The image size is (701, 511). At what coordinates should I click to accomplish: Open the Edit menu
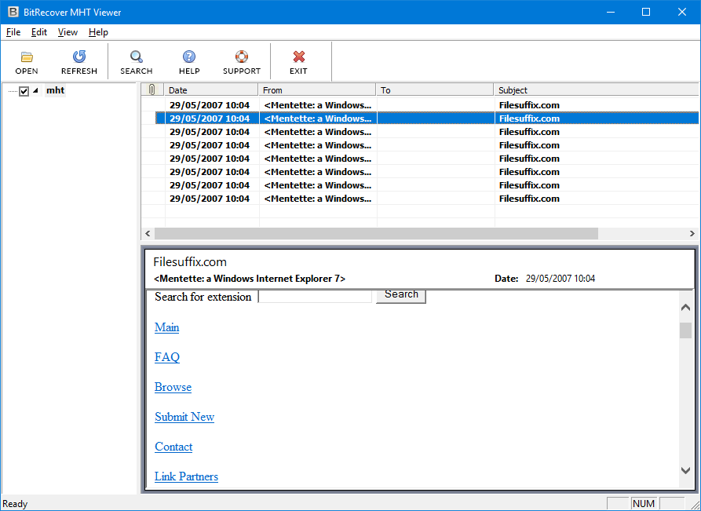(39, 32)
